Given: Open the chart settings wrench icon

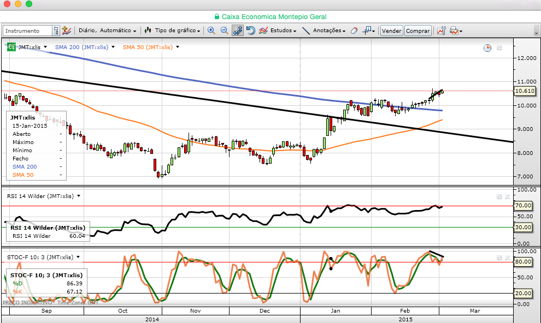Looking at the screenshot, I should tap(442, 31).
